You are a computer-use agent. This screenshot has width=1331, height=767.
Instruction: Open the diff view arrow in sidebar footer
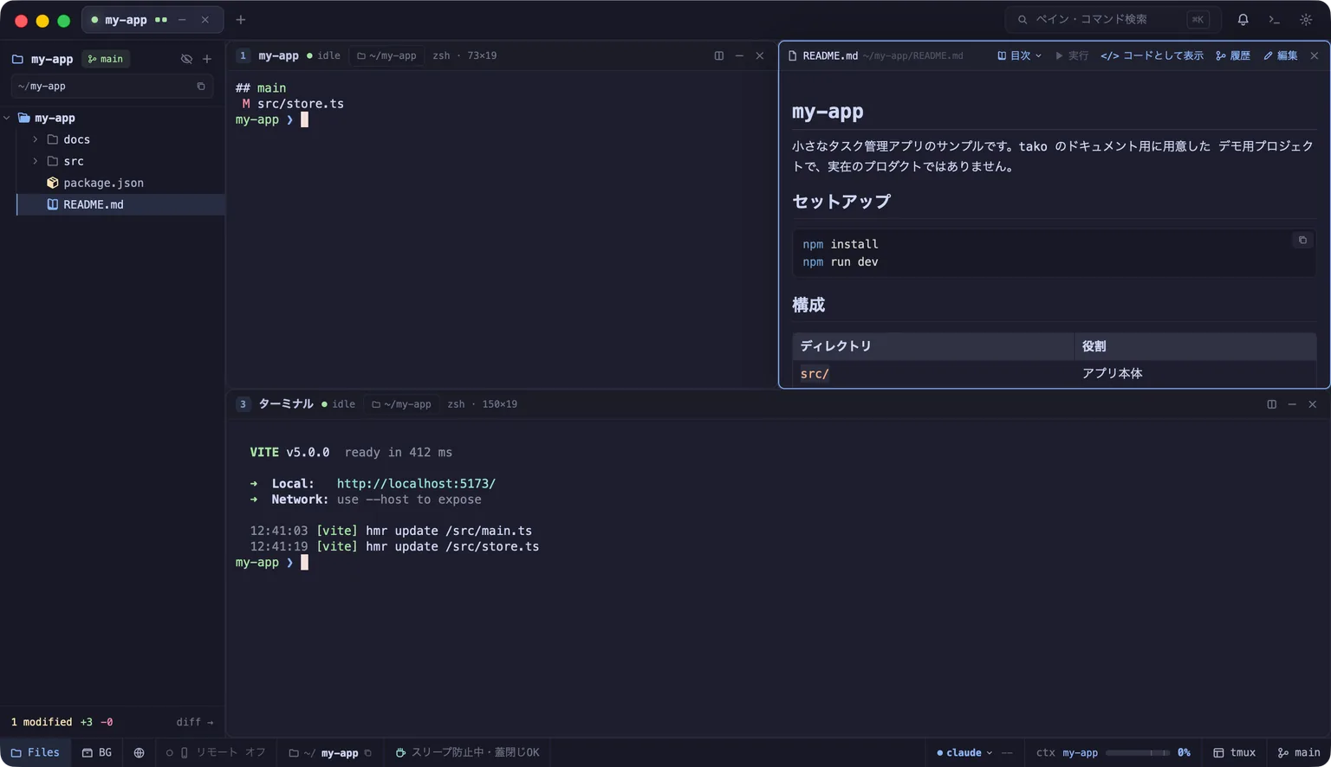coord(195,722)
